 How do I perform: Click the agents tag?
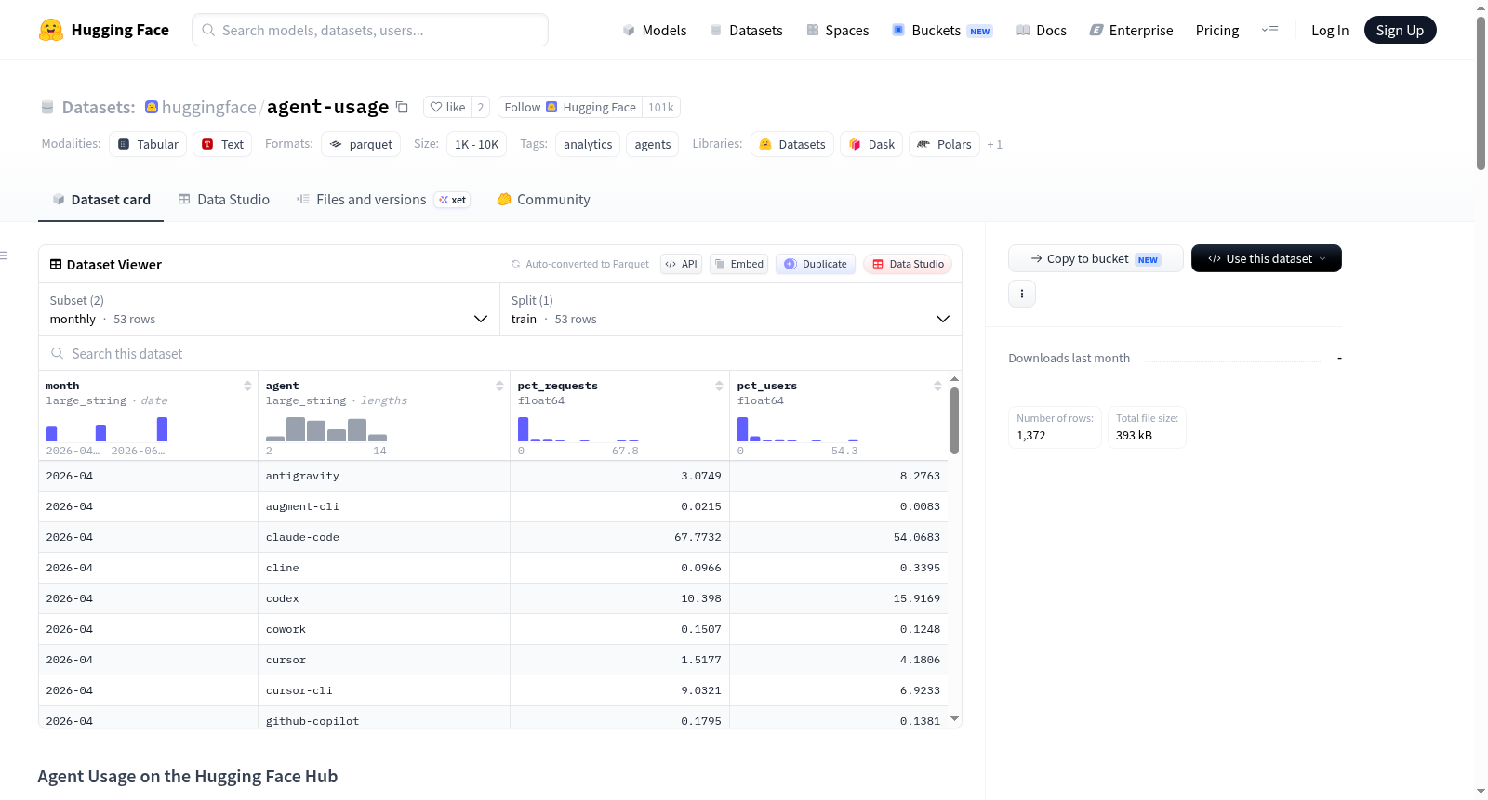pyautogui.click(x=653, y=144)
